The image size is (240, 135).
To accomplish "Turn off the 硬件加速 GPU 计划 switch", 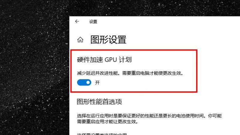I will pyautogui.click(x=84, y=82).
